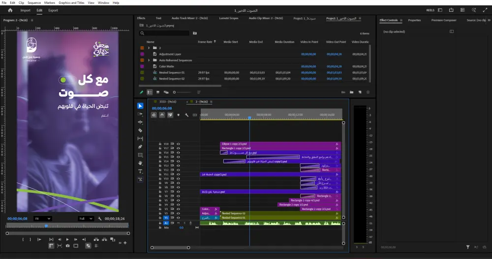
Task: Click the New Bin folder icon
Action: (x=352, y=92)
